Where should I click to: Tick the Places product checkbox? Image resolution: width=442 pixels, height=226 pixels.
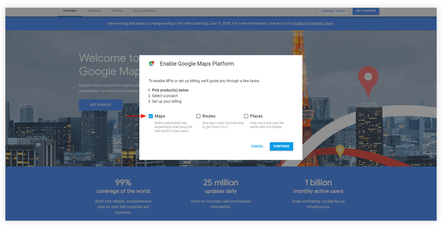click(246, 116)
